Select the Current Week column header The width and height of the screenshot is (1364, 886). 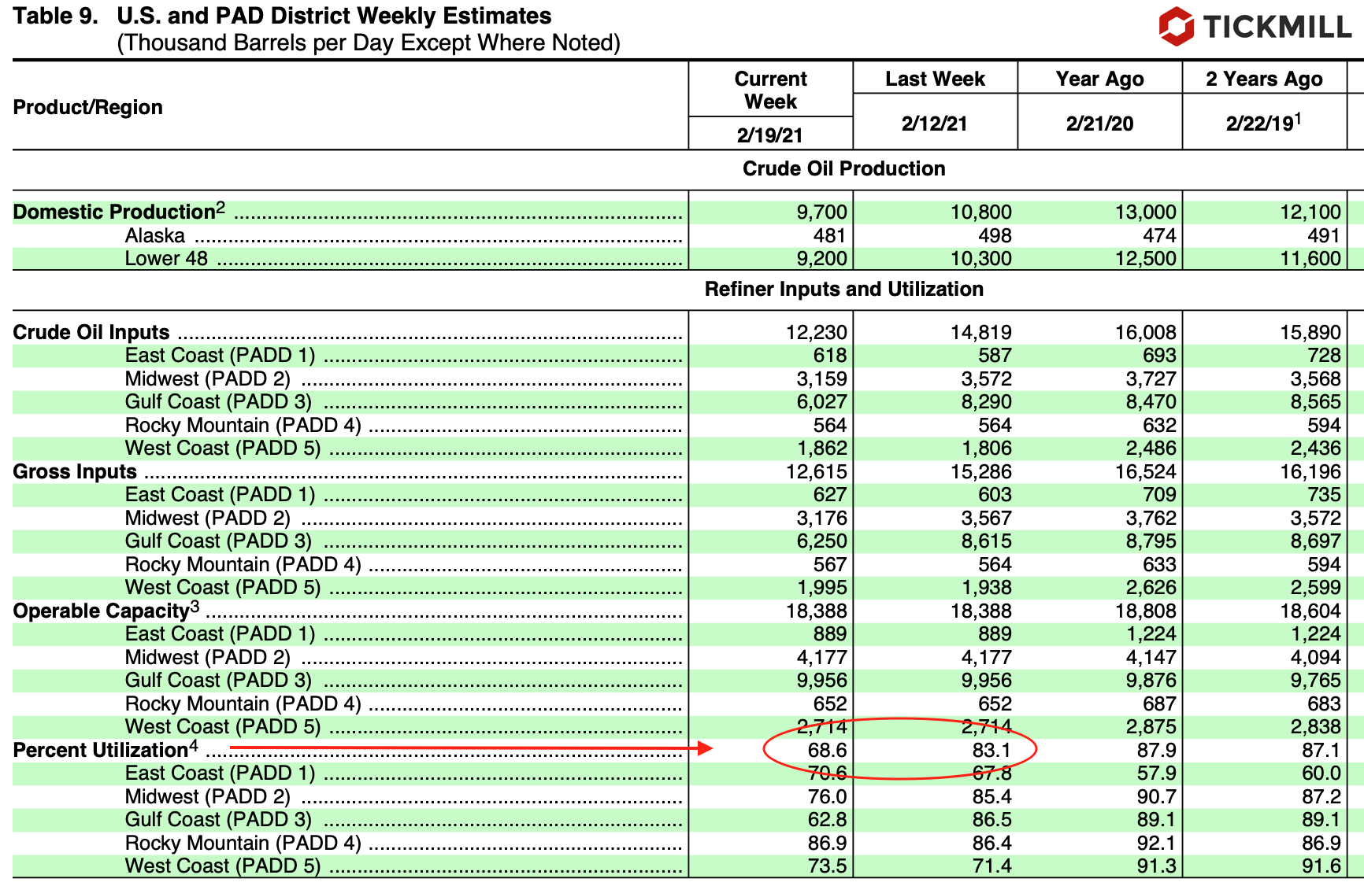coord(770,90)
